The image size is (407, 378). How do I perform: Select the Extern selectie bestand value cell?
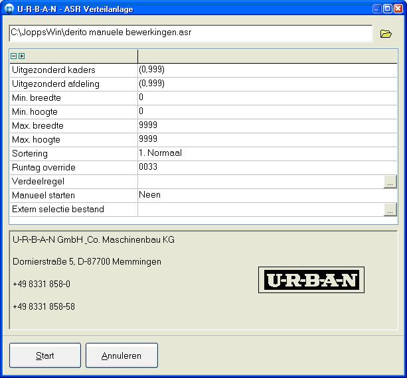pyautogui.click(x=261, y=209)
